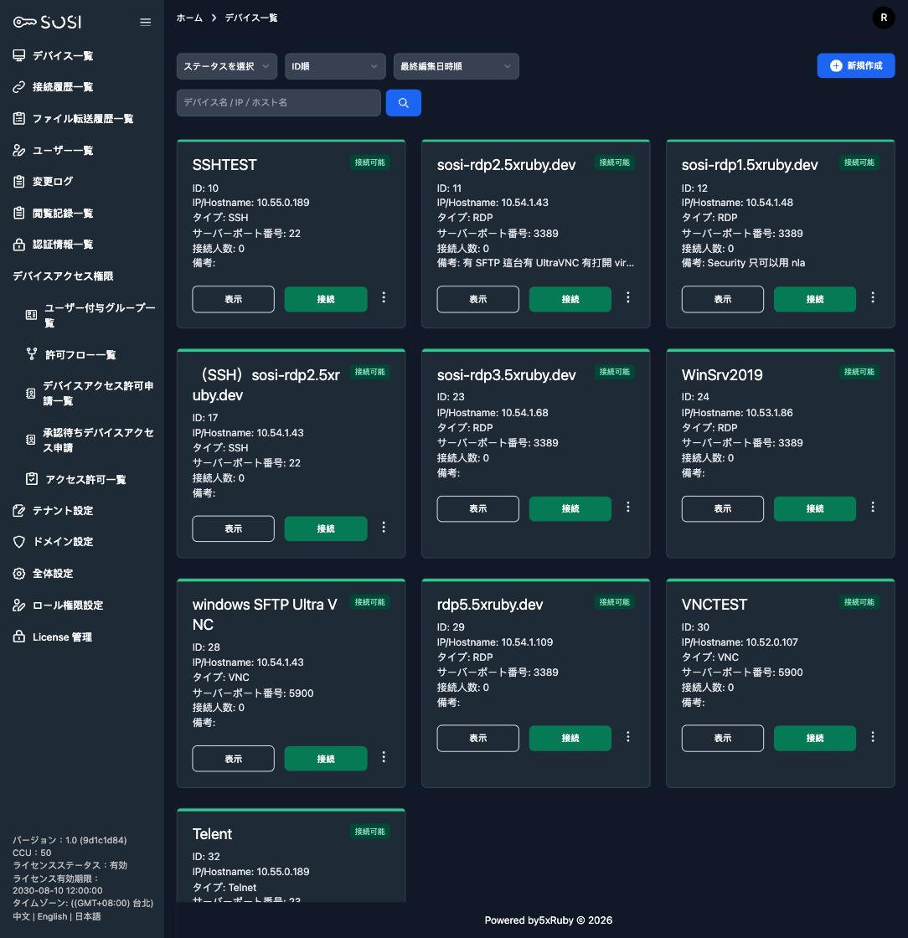Click the user icon beside ユーザー一覧
This screenshot has width=908, height=938.
(19, 150)
